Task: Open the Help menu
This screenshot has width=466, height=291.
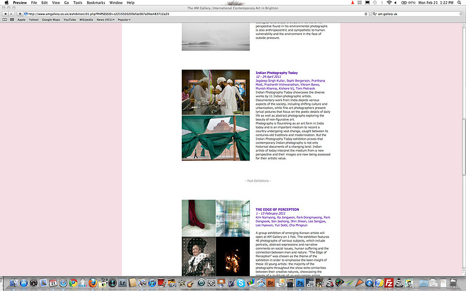Action: pyautogui.click(x=130, y=2)
